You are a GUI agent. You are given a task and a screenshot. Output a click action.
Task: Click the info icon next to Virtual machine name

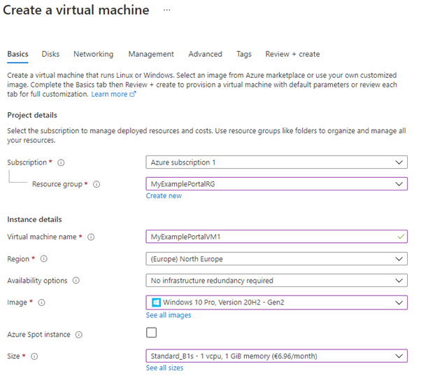tap(91, 237)
